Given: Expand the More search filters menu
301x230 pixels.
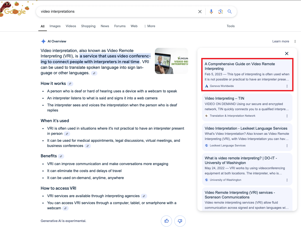Looking at the screenshot, I should [x=149, y=26].
